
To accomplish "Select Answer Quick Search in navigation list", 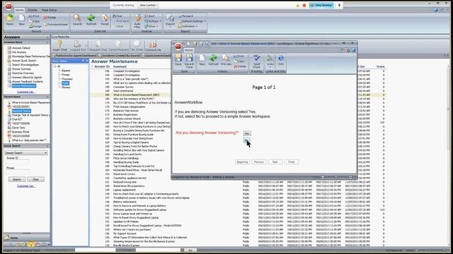I will tap(23, 61).
